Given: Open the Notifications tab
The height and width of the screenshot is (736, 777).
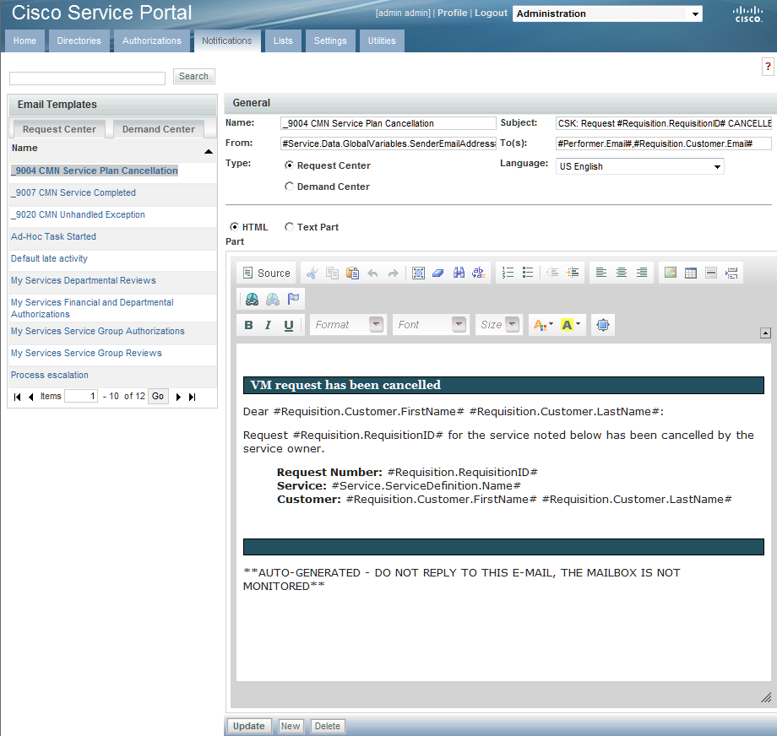Looking at the screenshot, I should tap(227, 41).
